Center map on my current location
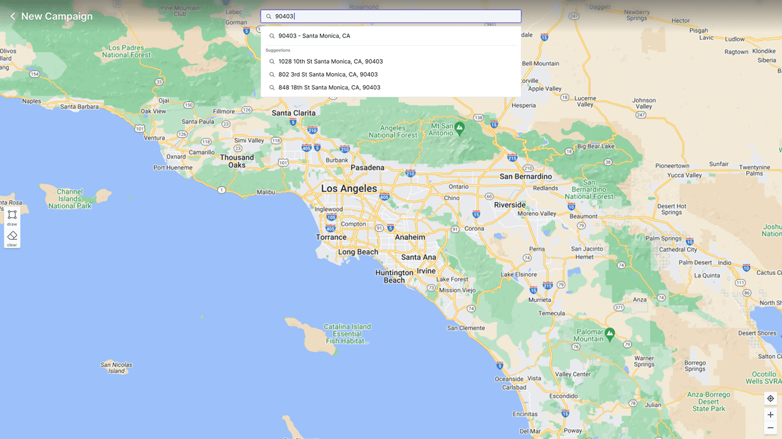Image resolution: width=782 pixels, height=439 pixels. [x=770, y=398]
